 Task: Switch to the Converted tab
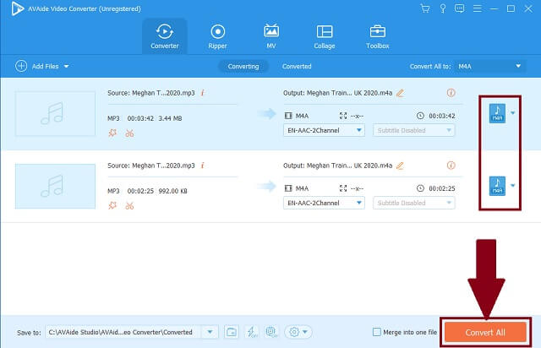[297, 66]
